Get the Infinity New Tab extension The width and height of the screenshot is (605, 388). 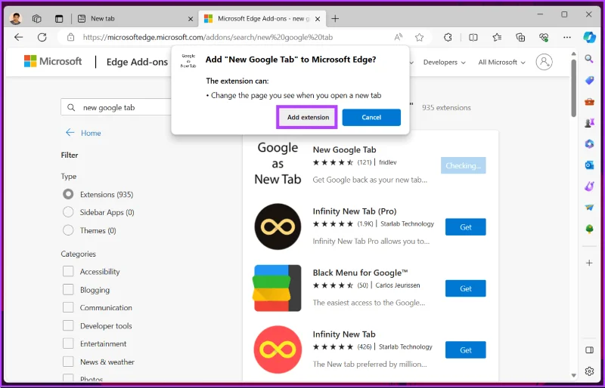click(465, 350)
